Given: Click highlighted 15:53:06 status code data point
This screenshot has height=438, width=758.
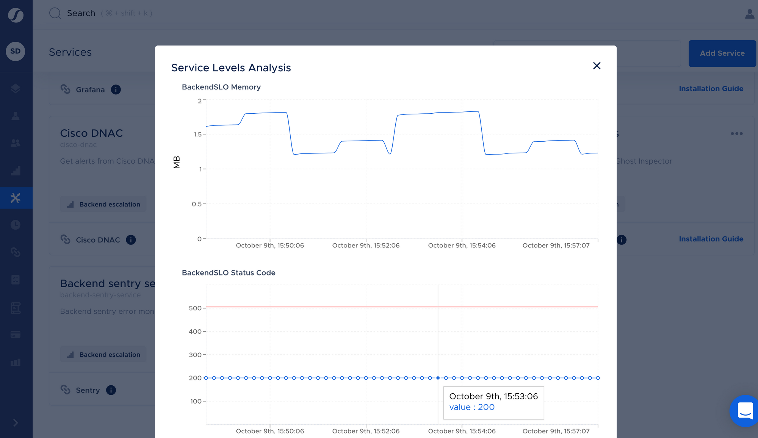Looking at the screenshot, I should click(x=438, y=378).
